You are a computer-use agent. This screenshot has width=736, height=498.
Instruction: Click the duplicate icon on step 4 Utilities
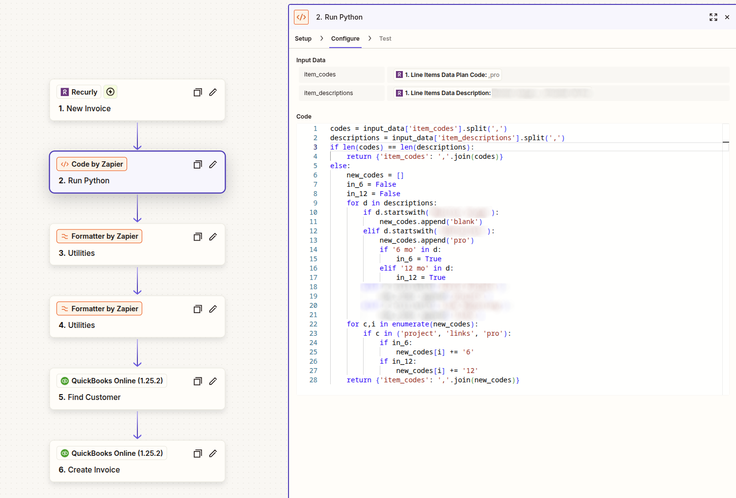[x=198, y=309]
